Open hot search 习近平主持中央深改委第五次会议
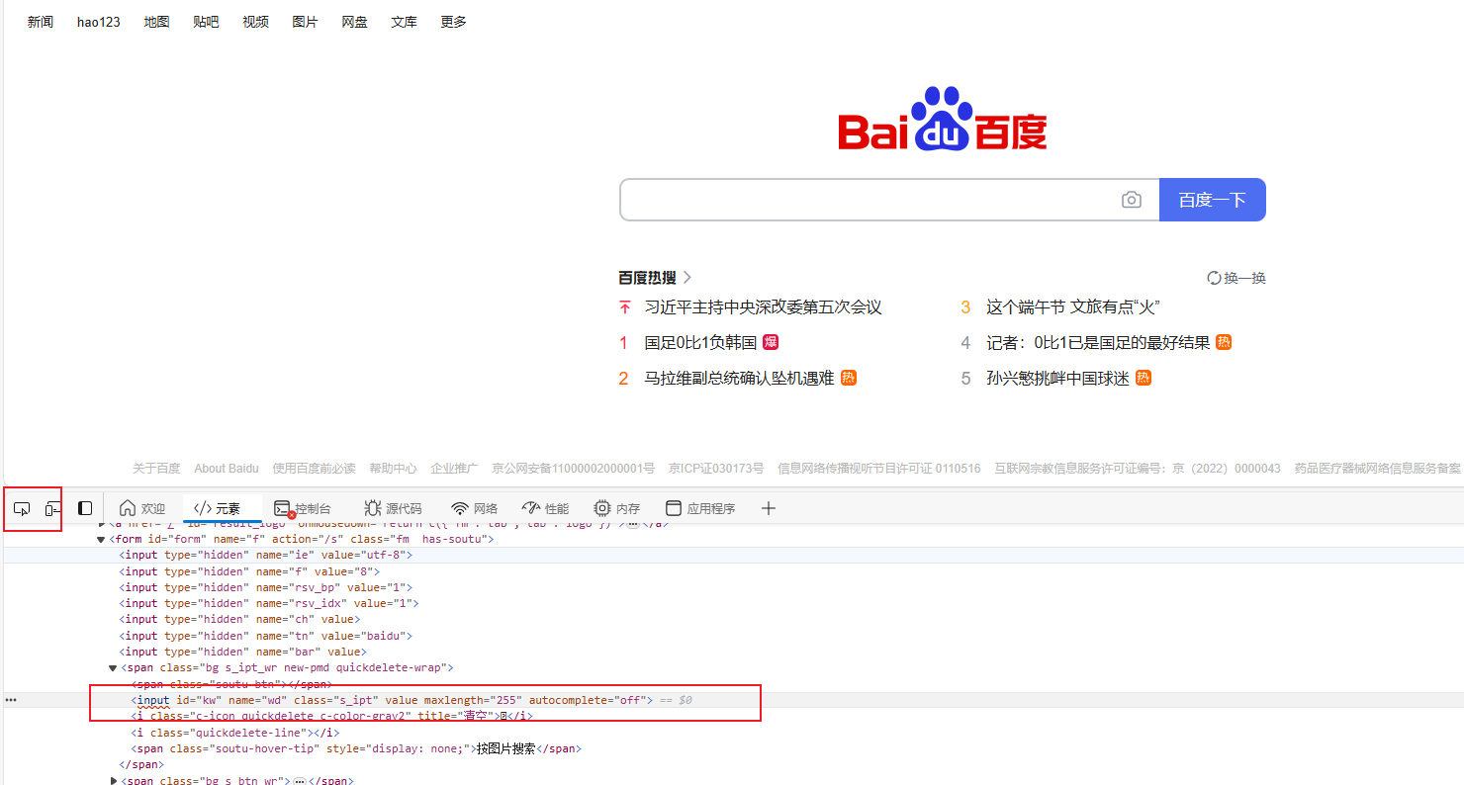Viewport: 1464px width, 785px height. 763,307
